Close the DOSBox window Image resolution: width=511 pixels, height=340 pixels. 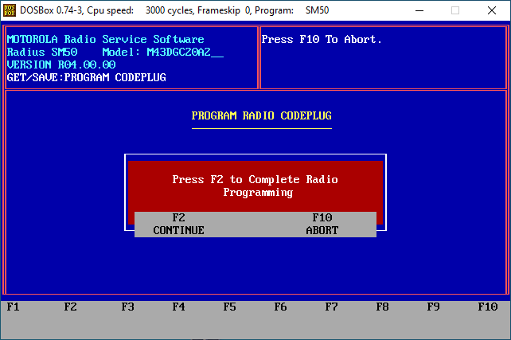(x=492, y=10)
